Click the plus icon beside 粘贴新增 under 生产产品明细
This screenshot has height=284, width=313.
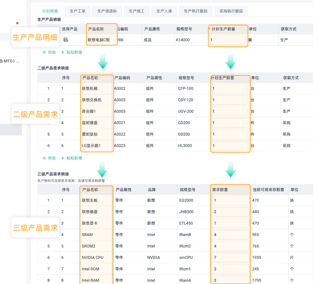63,52
